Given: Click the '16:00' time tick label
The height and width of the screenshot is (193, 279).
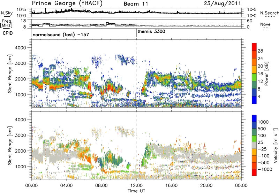Looking at the screenshot, I should tap(171, 186).
